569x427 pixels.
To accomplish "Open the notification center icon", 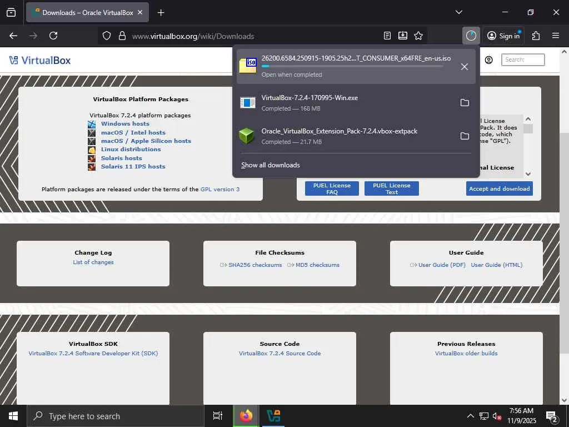I will 552,416.
